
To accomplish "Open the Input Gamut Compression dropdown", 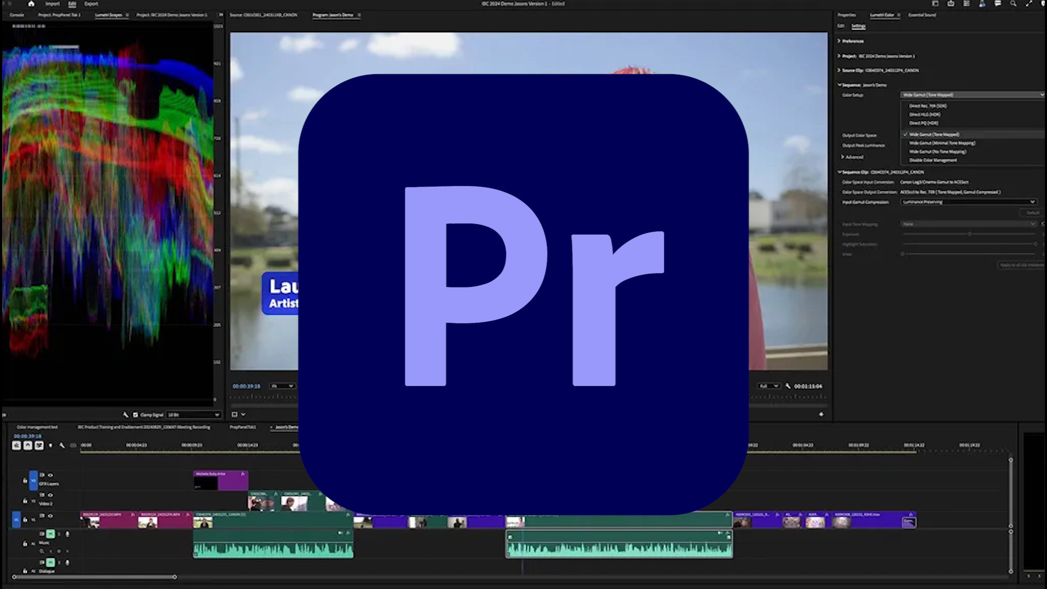I will pos(968,202).
